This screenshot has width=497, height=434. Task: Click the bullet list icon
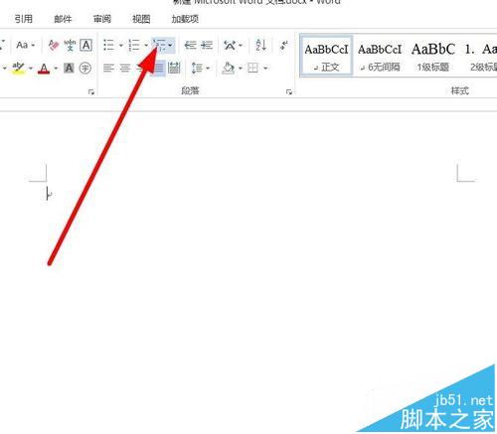108,45
